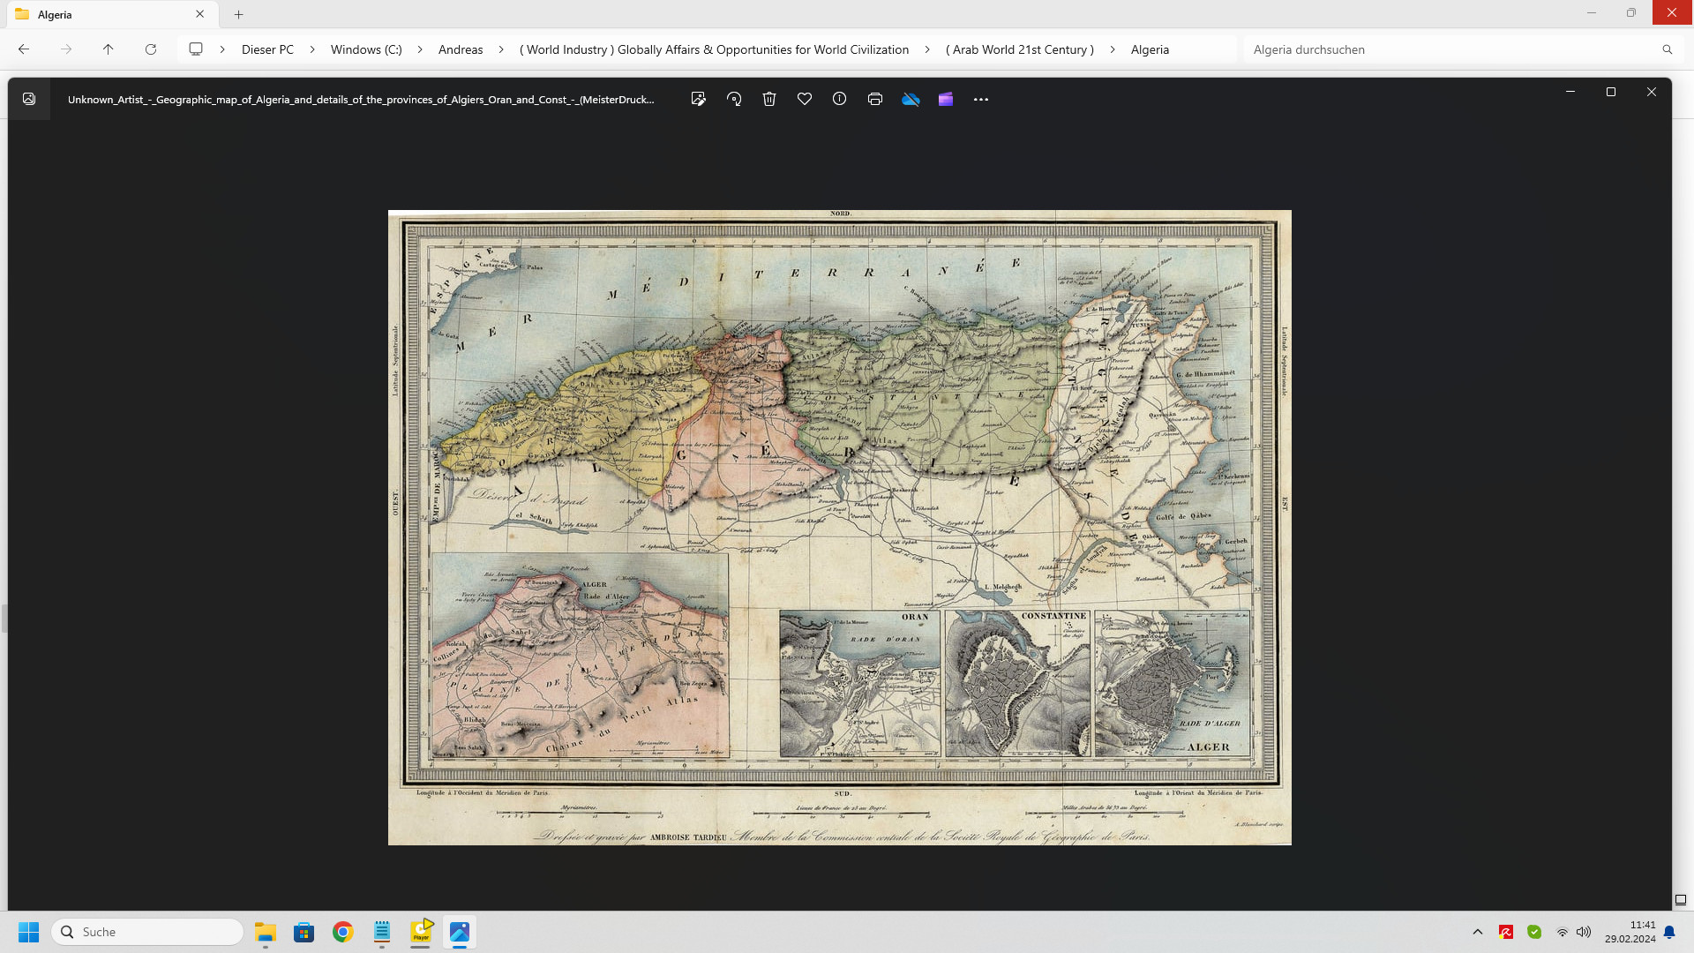Open the Windows Start menu
The height and width of the screenshot is (953, 1694).
tap(29, 932)
